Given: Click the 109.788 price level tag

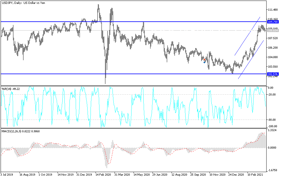Looking at the screenshot, I should click(273, 22).
